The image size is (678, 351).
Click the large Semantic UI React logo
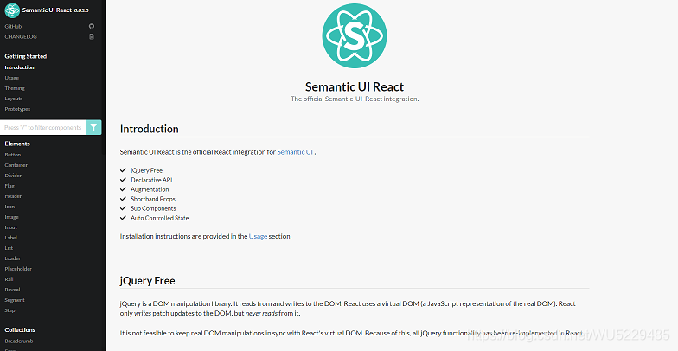[x=355, y=36]
